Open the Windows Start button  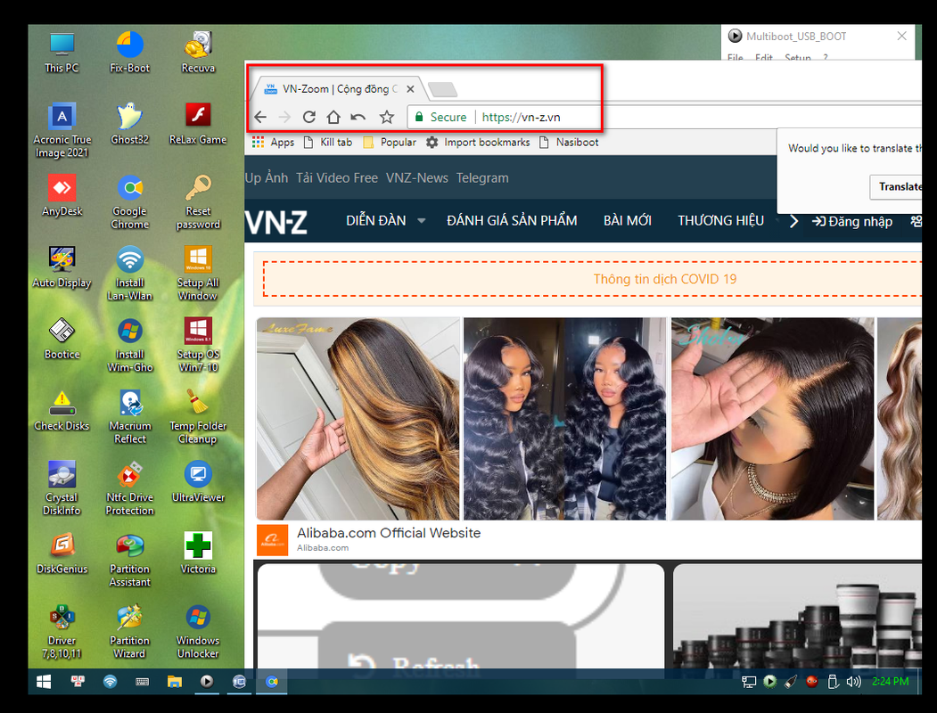44,681
